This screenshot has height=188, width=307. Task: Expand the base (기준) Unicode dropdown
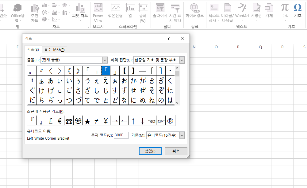click(182, 135)
